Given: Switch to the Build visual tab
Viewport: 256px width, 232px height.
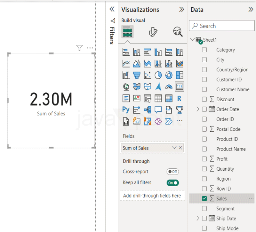Looking at the screenshot, I should tap(127, 32).
